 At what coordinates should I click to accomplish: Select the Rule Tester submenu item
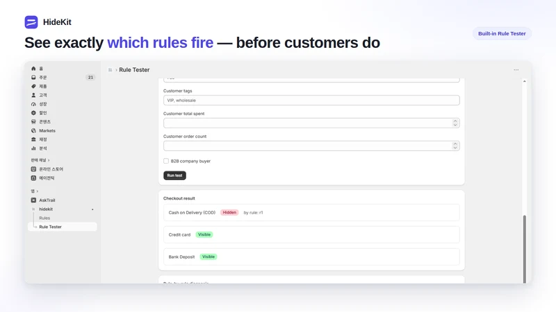click(63, 227)
